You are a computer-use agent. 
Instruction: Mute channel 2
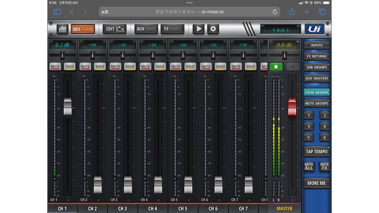tap(85, 67)
